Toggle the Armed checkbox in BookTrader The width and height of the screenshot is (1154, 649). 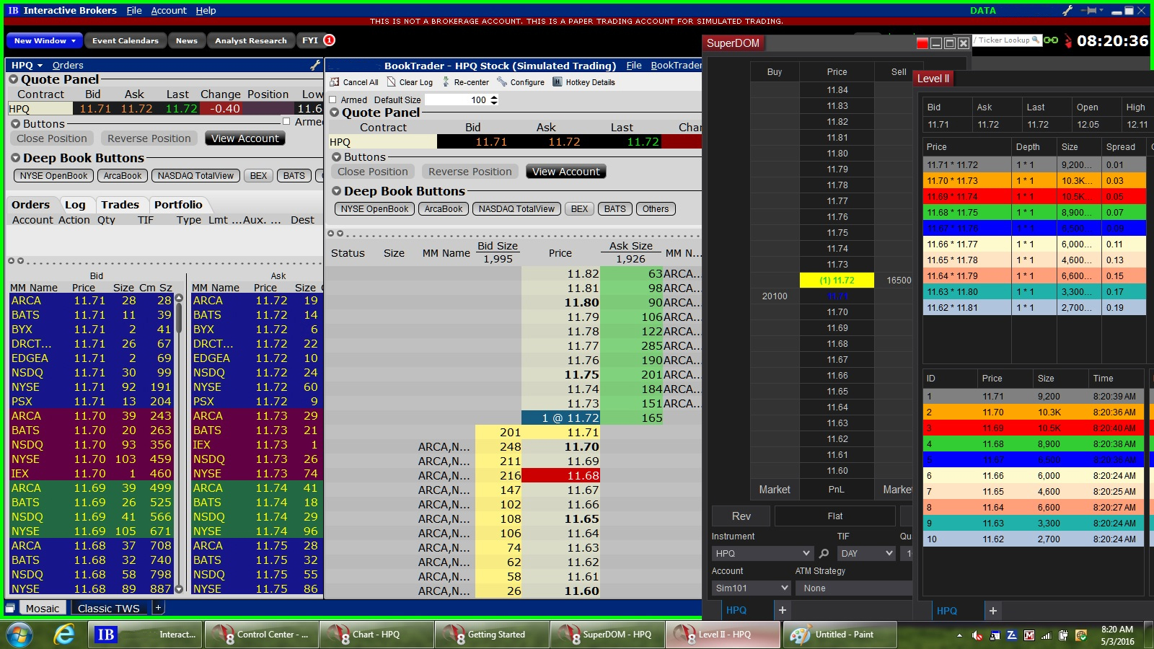coord(333,100)
